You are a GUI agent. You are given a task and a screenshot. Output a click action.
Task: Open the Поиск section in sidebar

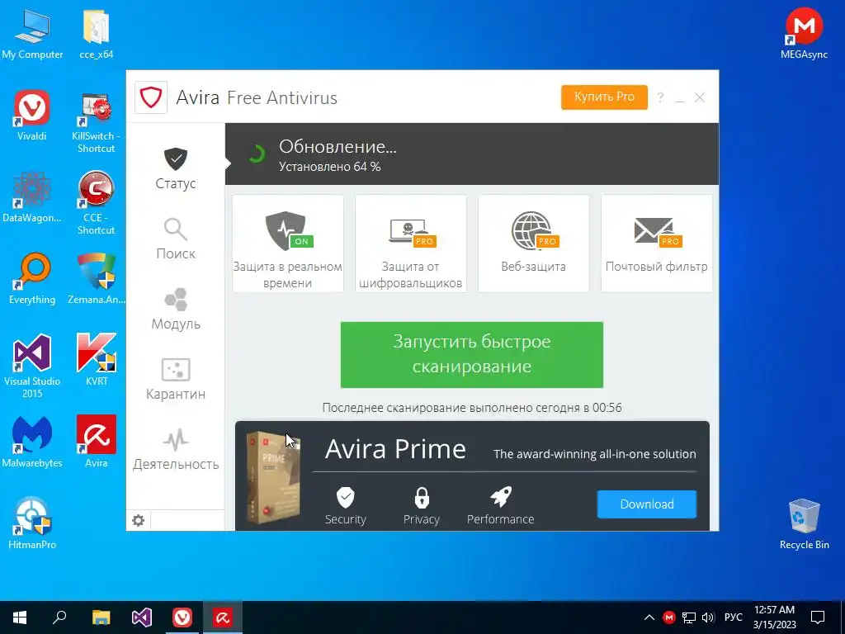click(176, 239)
